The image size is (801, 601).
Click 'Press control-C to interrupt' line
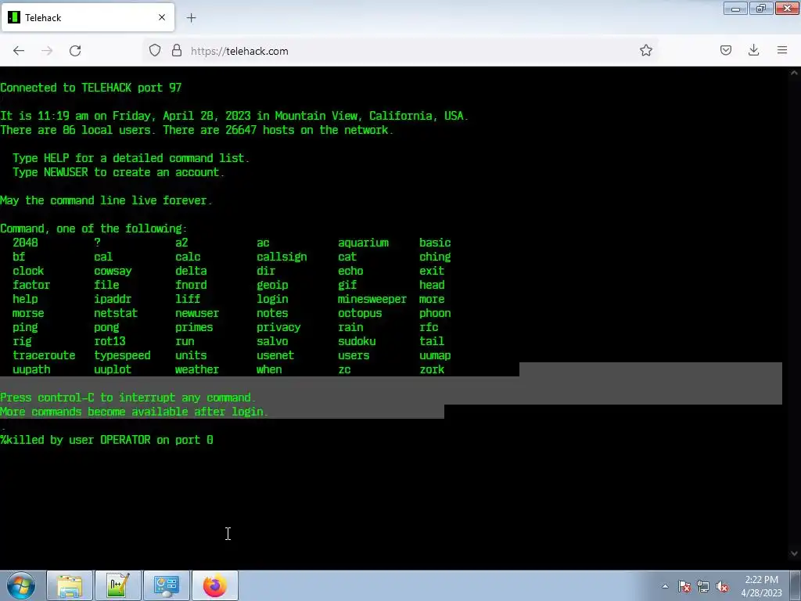tap(128, 398)
